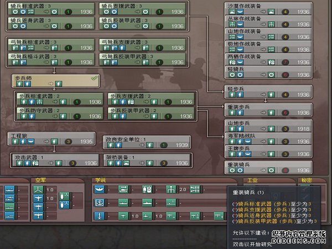Click the tank result icon on 沙漠作战装备

pos(271,12)
